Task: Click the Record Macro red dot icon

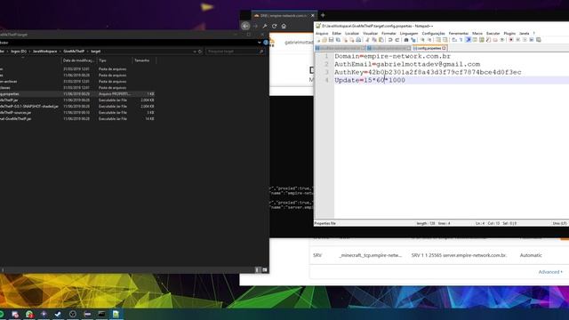Action: 511,40
